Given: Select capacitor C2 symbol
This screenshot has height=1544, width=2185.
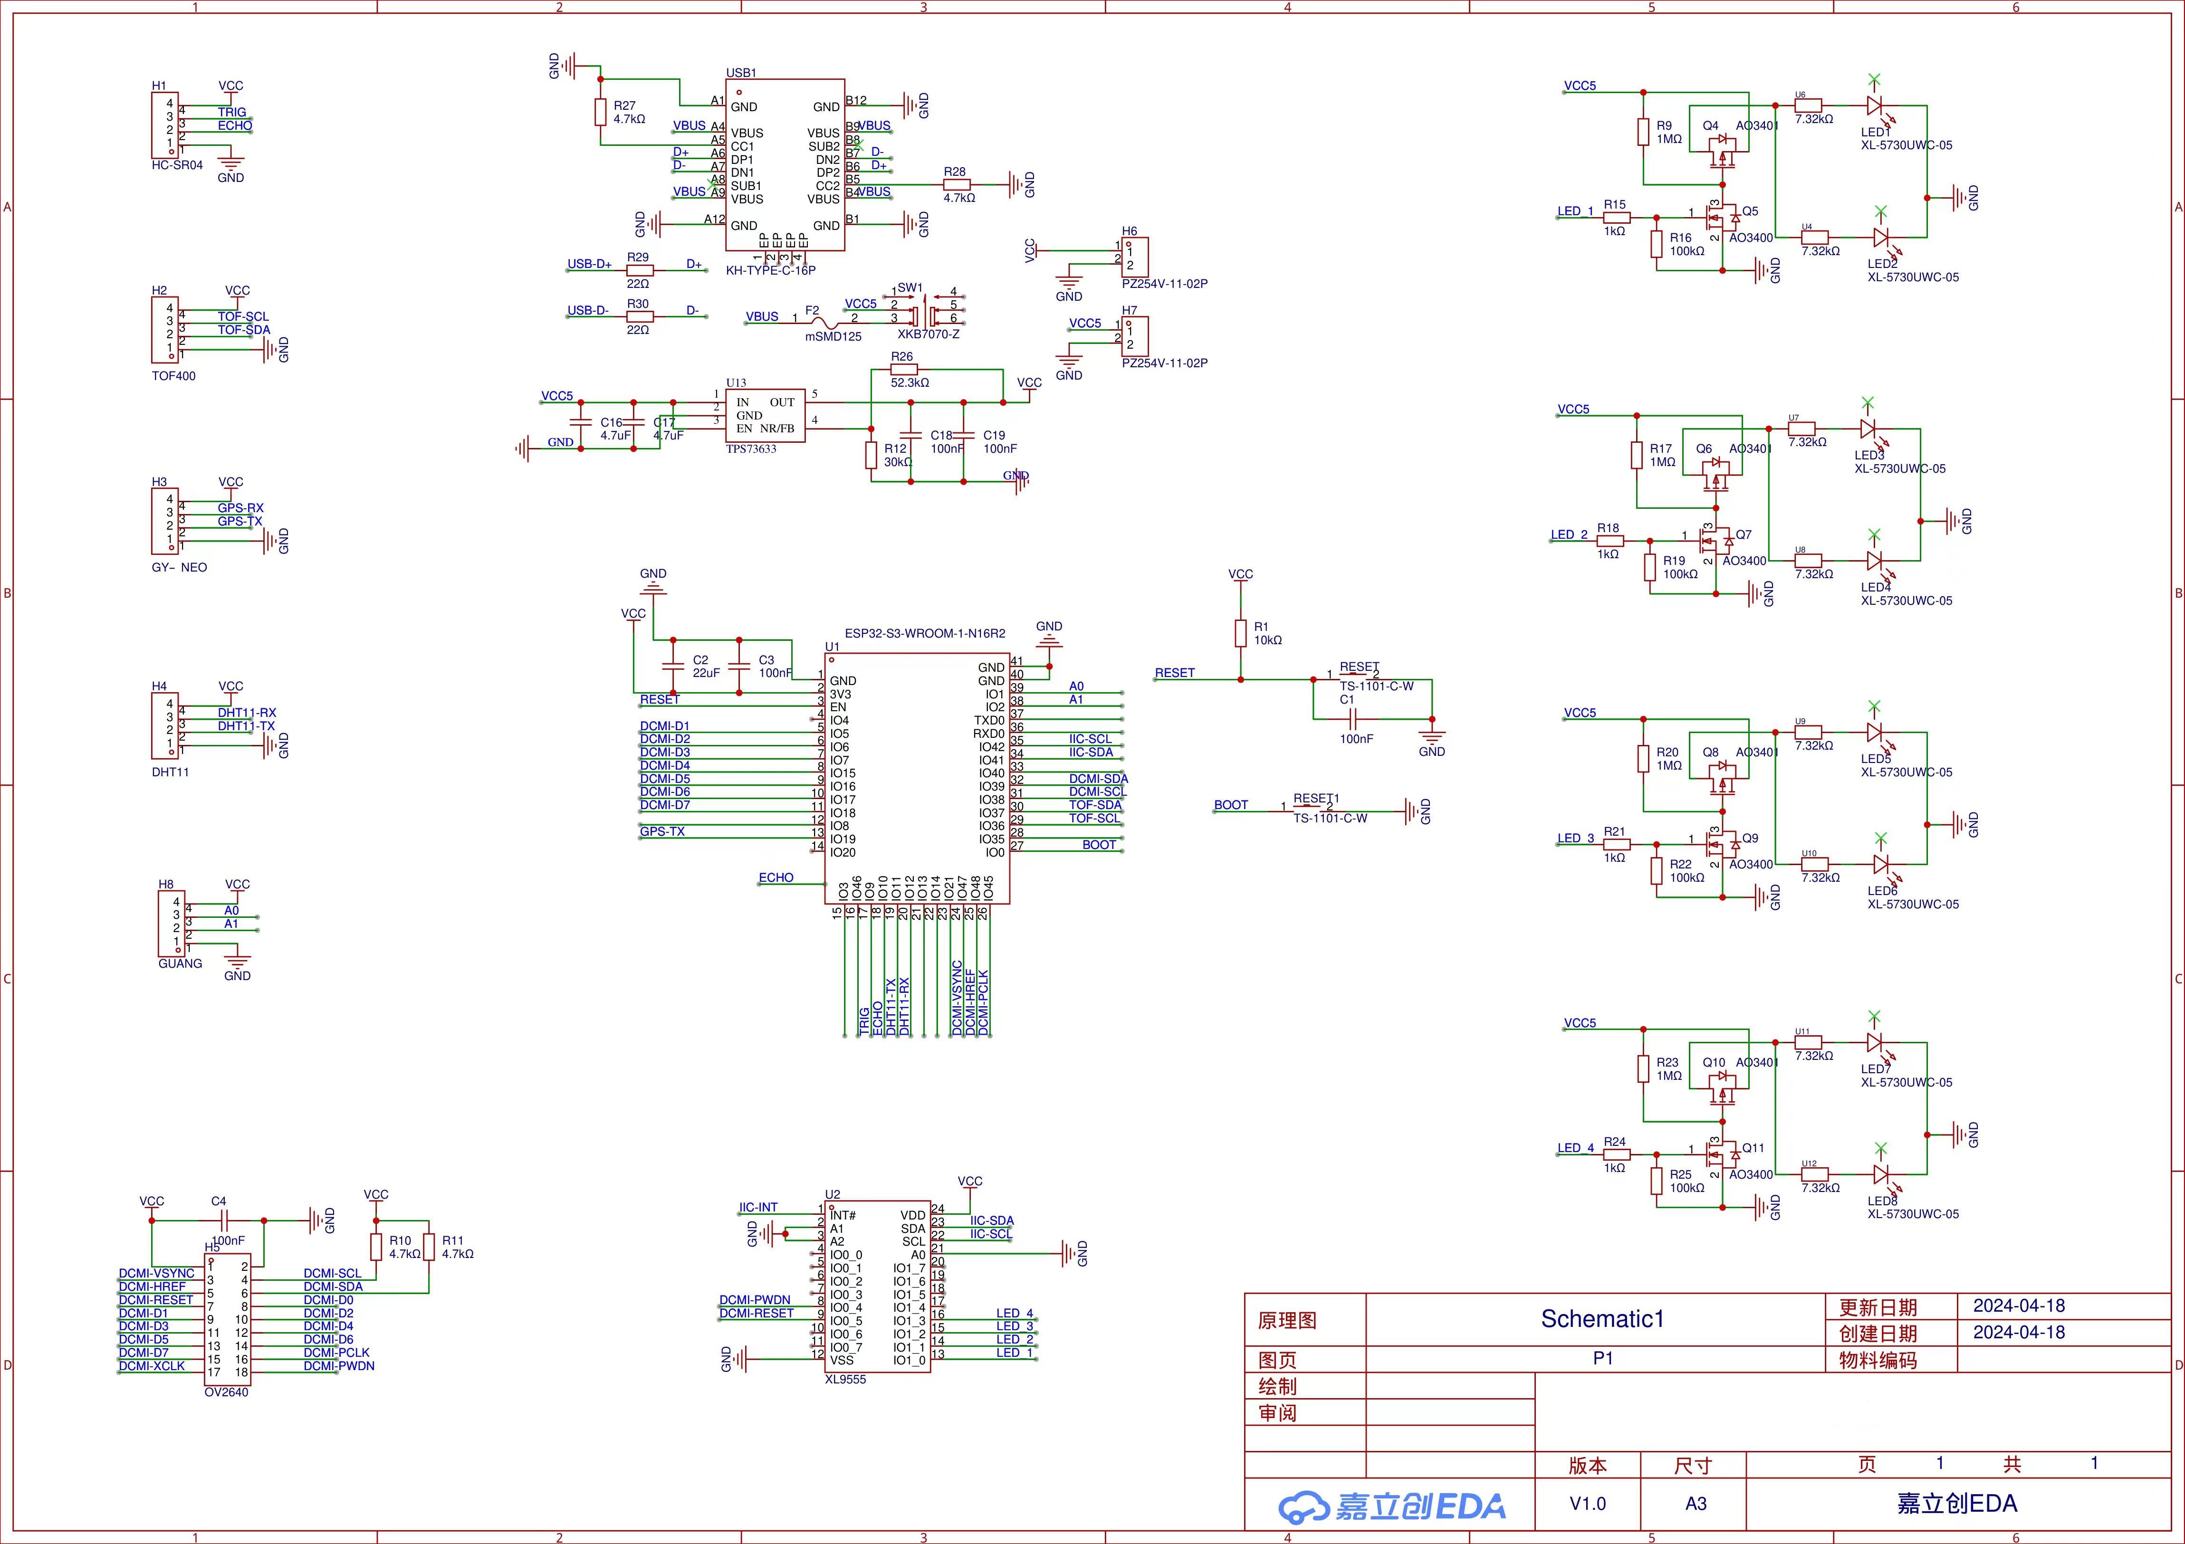Looking at the screenshot, I should pos(673,666).
